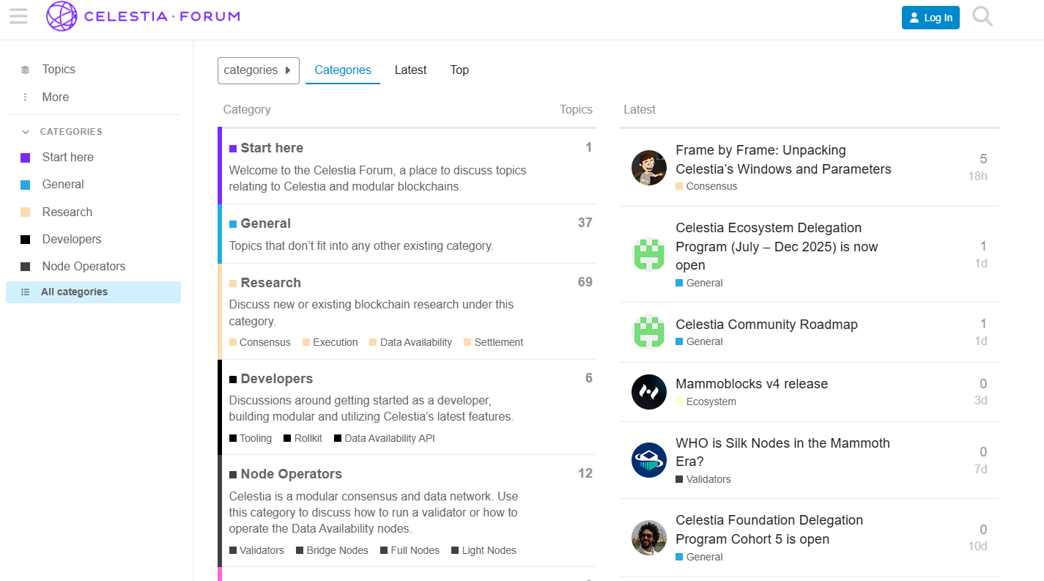This screenshot has height=581, width=1044.
Task: Open the search magnifier icon
Action: [982, 16]
